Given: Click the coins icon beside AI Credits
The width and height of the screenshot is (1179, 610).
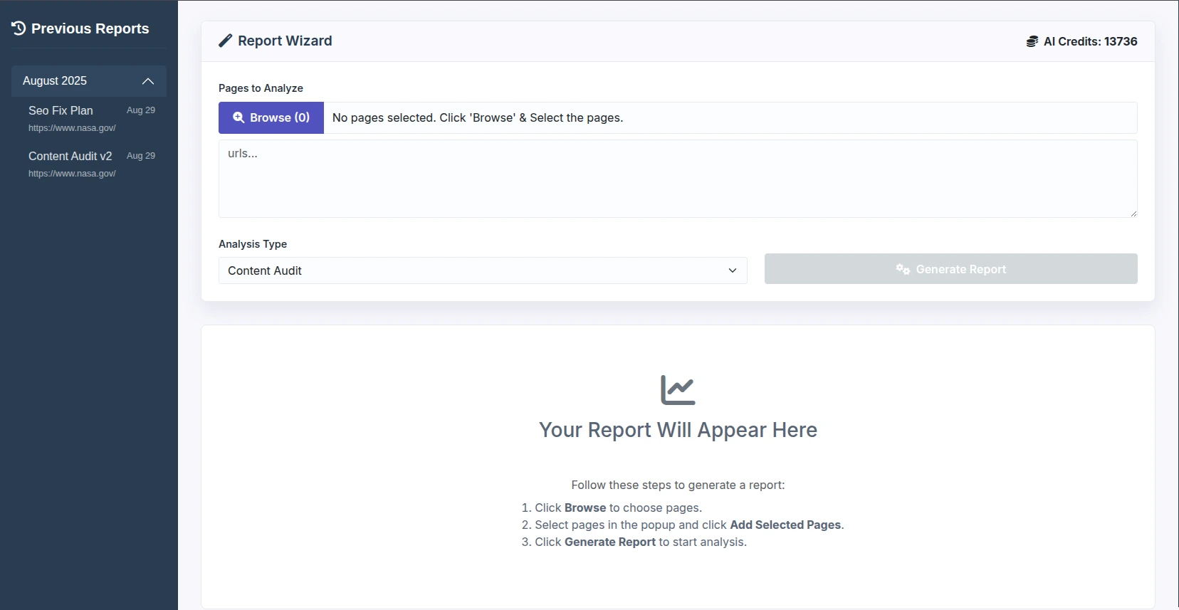Looking at the screenshot, I should pos(1032,41).
